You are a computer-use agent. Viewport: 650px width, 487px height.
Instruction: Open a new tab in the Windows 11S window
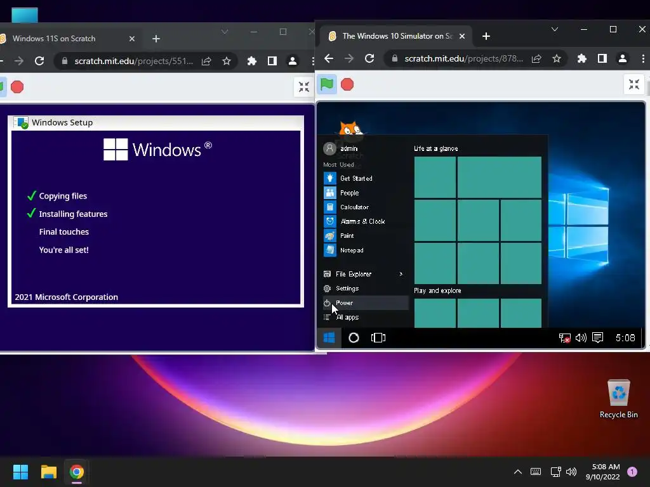coord(156,39)
